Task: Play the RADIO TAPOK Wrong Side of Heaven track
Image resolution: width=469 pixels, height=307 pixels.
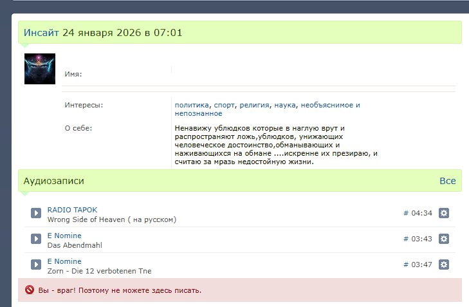Action: 36,213
